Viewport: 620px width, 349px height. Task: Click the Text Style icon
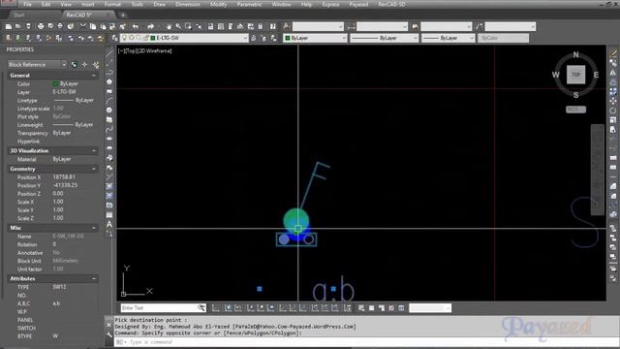[x=287, y=26]
